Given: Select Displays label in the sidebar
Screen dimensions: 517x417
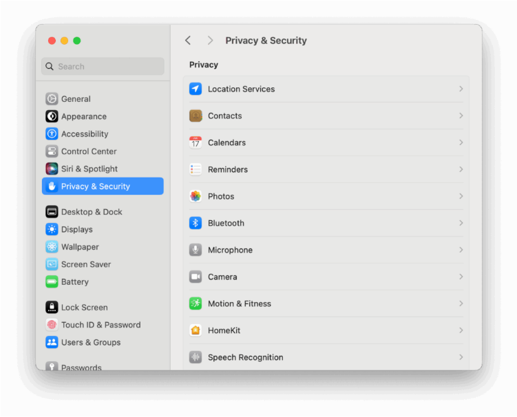Looking at the screenshot, I should pos(77,229).
